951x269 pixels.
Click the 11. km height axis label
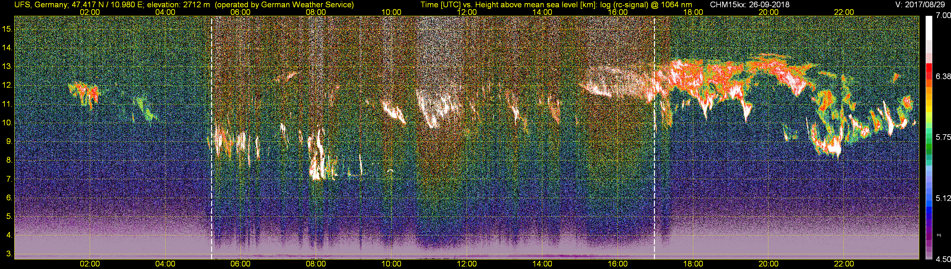click(x=7, y=104)
